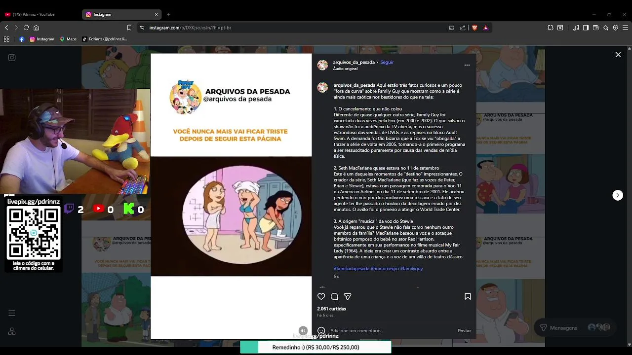Open the browser hamburger main menu
The height and width of the screenshot is (355, 632).
[x=625, y=28]
